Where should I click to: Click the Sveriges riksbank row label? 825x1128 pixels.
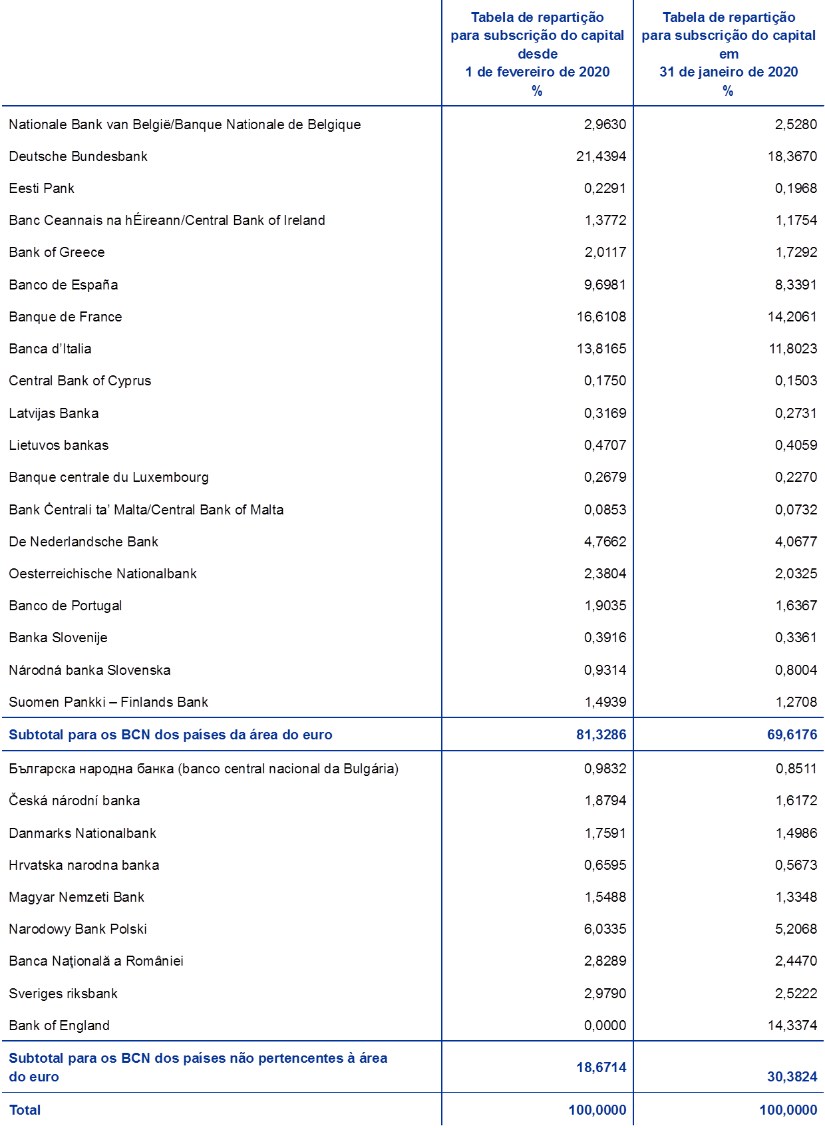(x=63, y=994)
